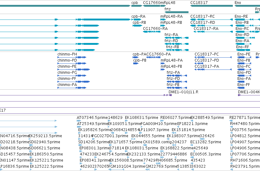Click transcript CG18317-RD
The width and height of the screenshot is (260, 171).
pyautogui.click(x=203, y=23)
